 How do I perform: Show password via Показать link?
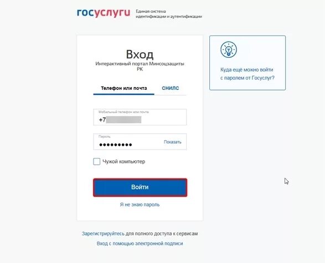(172, 142)
